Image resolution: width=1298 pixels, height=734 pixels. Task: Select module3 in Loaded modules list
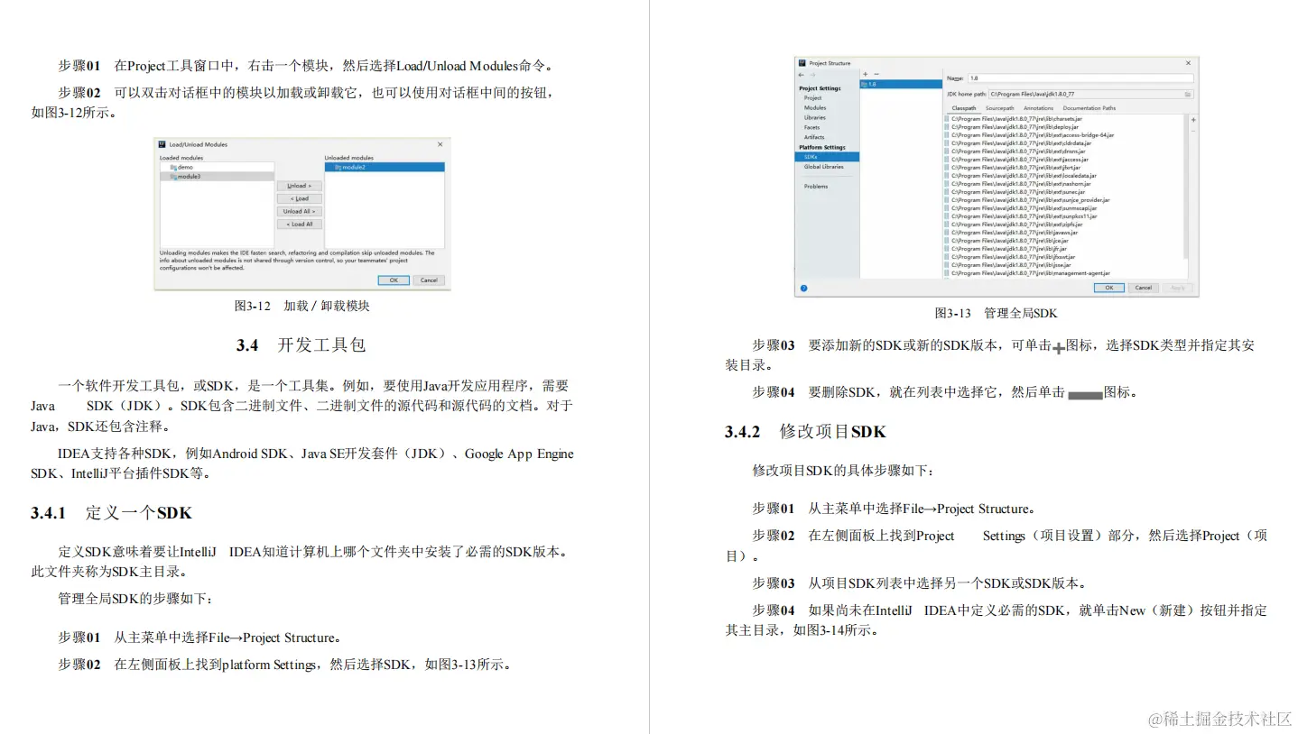(x=218, y=177)
